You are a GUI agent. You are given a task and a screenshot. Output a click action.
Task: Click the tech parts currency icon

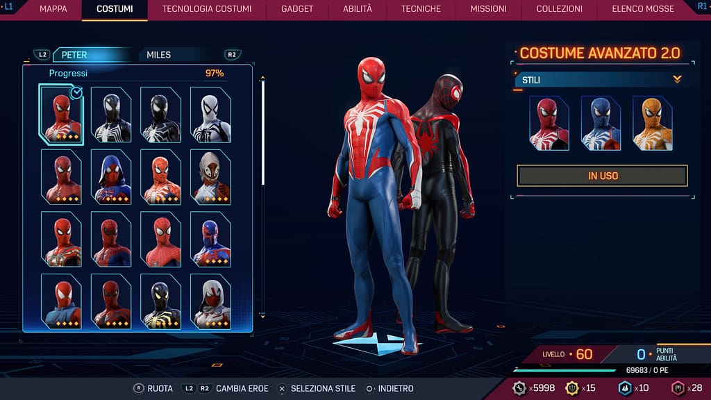pyautogui.click(x=519, y=388)
